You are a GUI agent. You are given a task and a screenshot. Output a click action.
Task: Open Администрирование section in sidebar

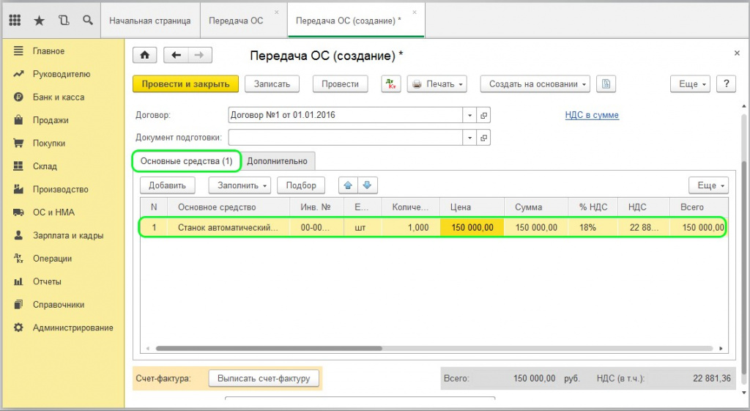(x=73, y=327)
